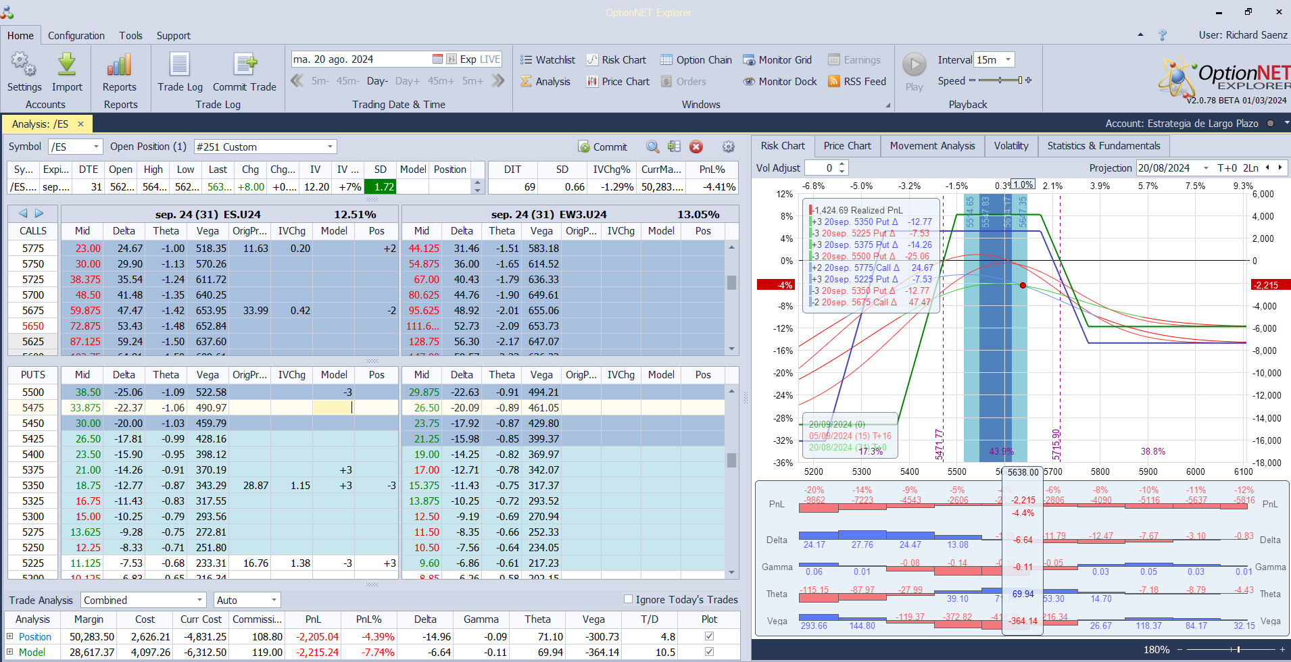This screenshot has height=662, width=1291.
Task: Click the next projection right arrow
Action: click(x=1280, y=168)
